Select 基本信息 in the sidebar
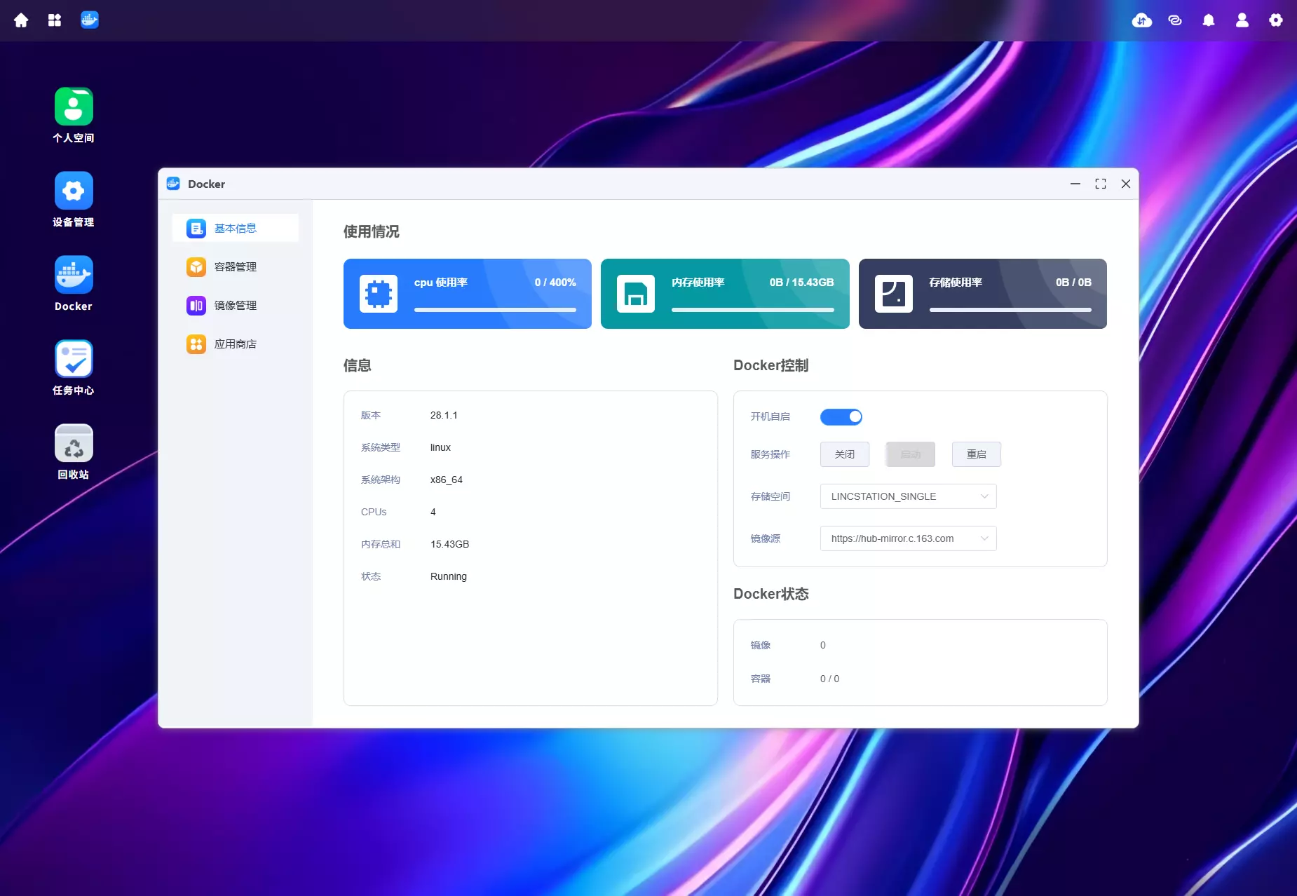The image size is (1297, 896). 236,229
